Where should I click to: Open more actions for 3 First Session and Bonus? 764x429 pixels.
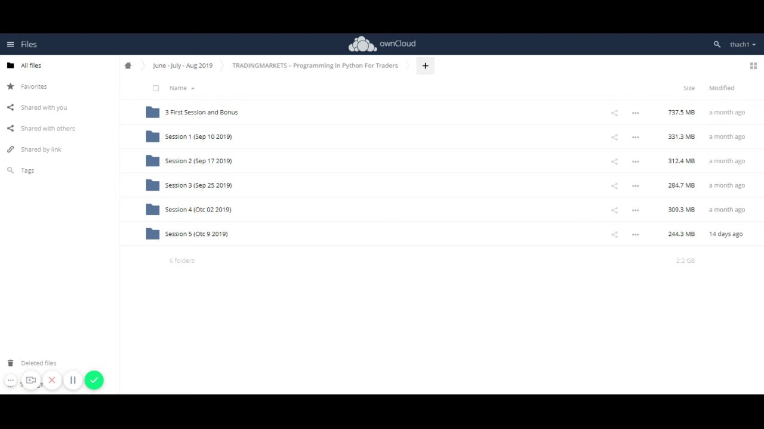tap(635, 113)
